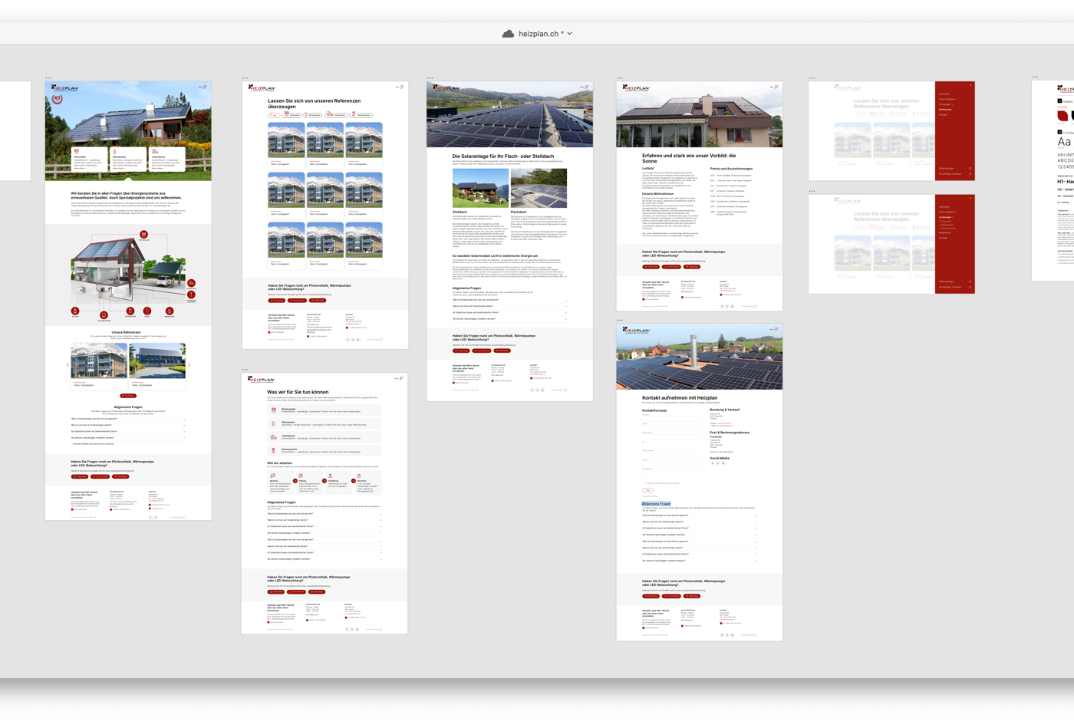
Task: Click the Photovoltaik card on services page
Action: click(x=324, y=410)
